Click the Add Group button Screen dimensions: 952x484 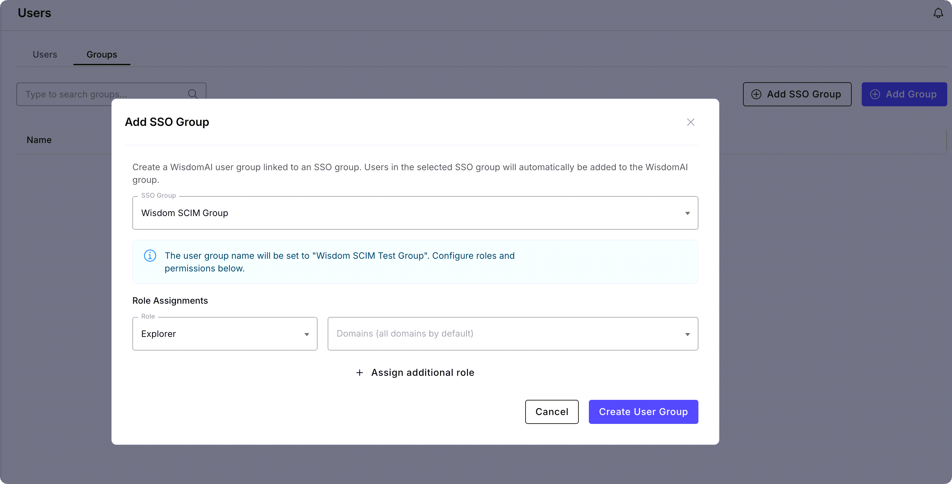click(904, 94)
